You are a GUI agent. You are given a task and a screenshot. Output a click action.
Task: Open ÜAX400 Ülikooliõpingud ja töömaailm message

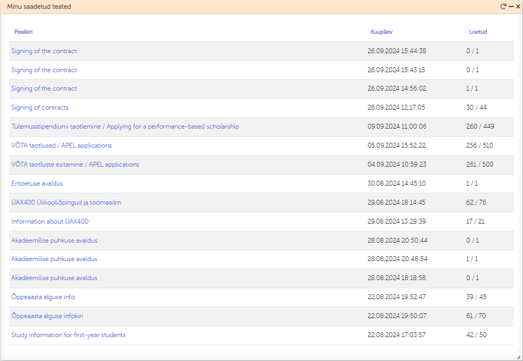click(66, 202)
